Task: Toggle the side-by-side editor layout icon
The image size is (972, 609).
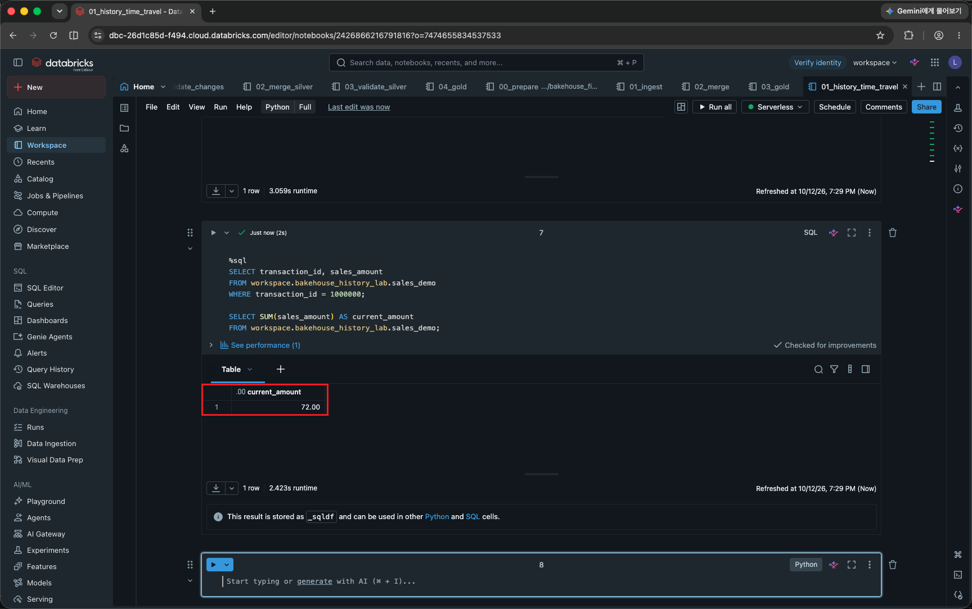Action: 937,87
